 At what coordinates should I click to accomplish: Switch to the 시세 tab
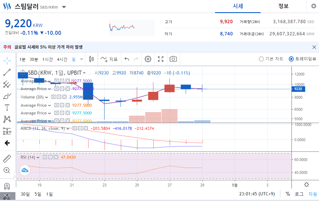tap(238, 6)
